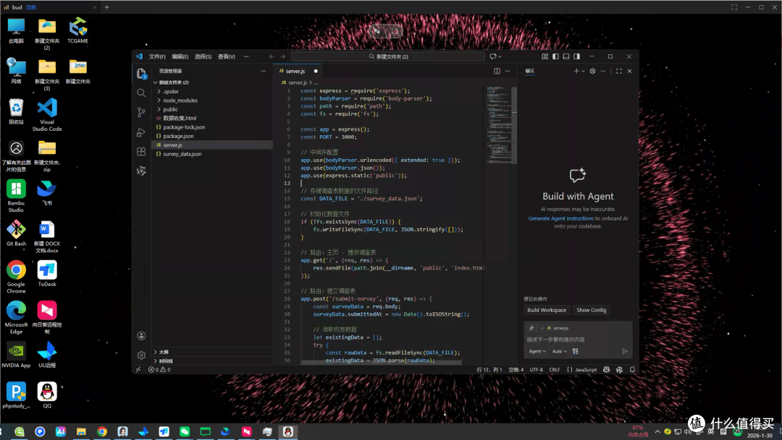The height and width of the screenshot is (440, 782).
Task: Open the 文件(F) menu
Action: [x=157, y=57]
